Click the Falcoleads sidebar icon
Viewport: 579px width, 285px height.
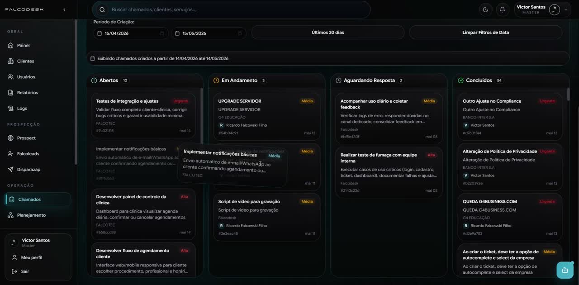[11, 154]
